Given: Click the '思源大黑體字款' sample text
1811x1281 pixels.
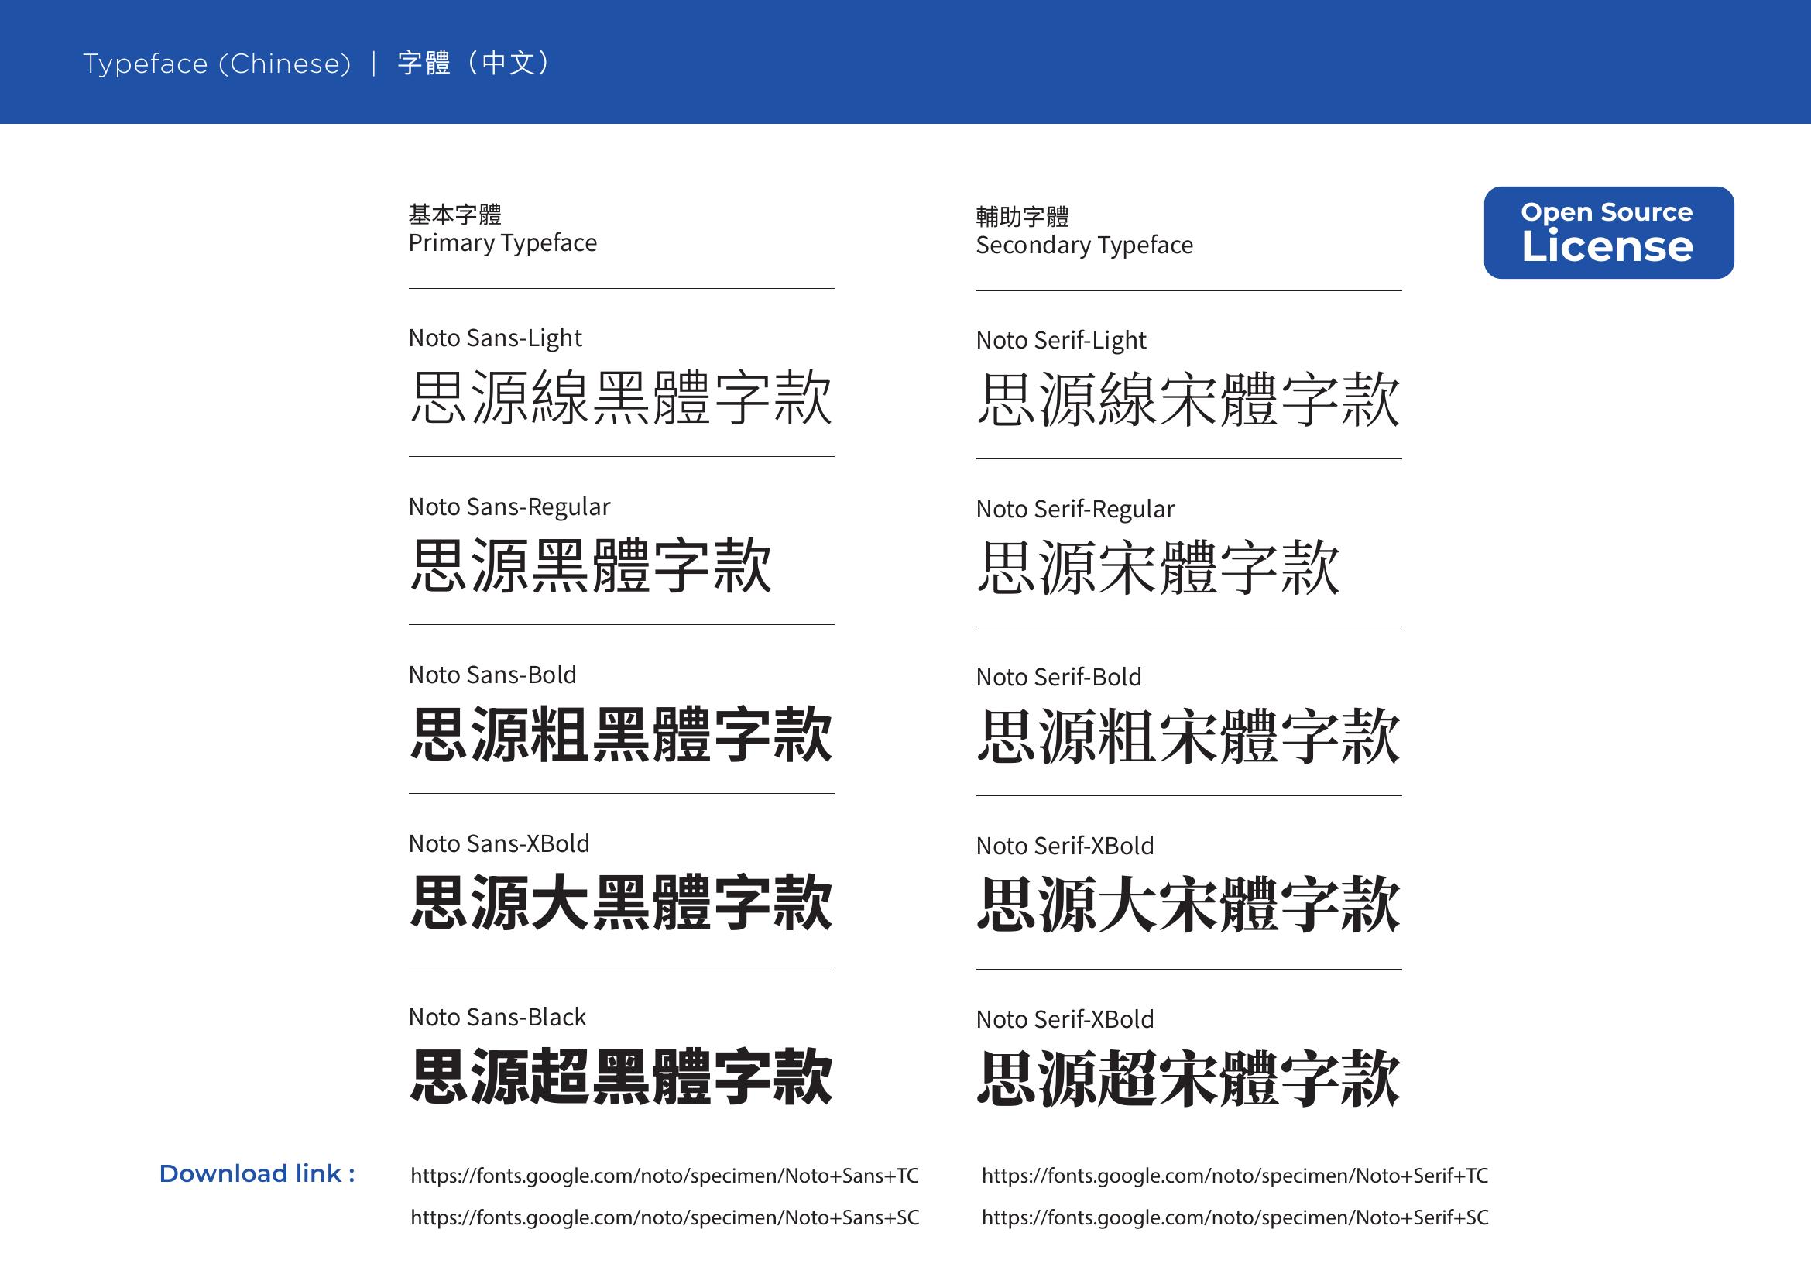Looking at the screenshot, I should (x=622, y=903).
